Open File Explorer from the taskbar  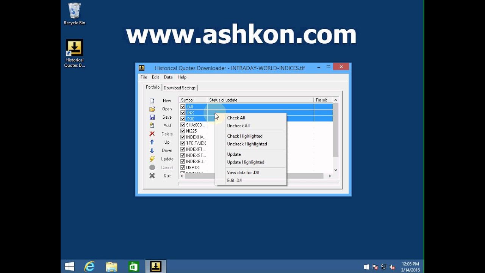pyautogui.click(x=111, y=267)
